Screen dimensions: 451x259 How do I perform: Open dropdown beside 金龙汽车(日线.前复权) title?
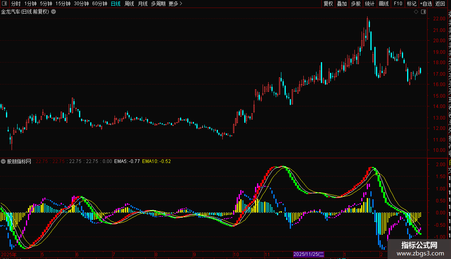(53, 12)
